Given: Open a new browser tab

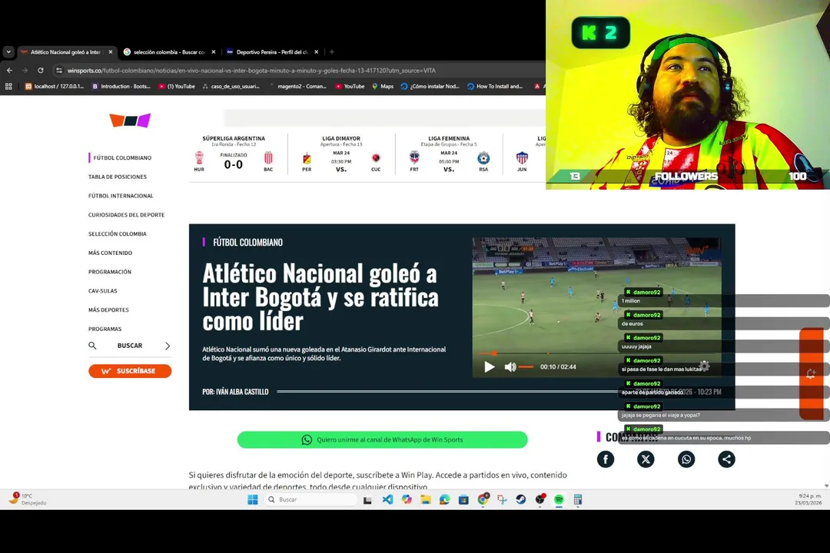Looking at the screenshot, I should (x=332, y=52).
